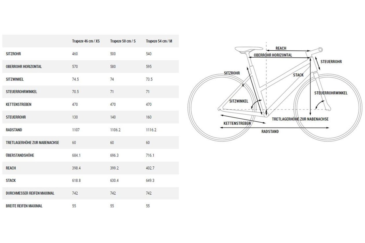Select the SITZWINKEL row label in table
Screen dimensions: 365x243
coord(14,79)
